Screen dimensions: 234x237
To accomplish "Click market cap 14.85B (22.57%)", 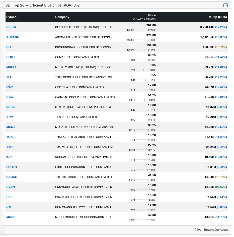I will coord(216,187).
